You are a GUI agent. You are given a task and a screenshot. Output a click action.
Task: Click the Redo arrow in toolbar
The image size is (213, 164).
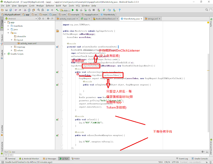point(20,10)
